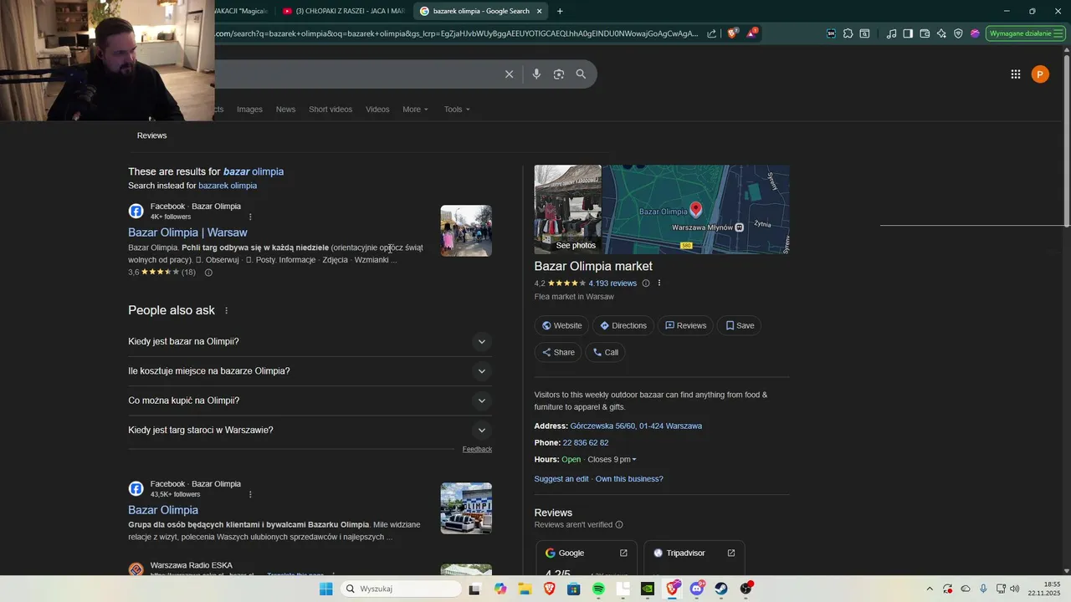The height and width of the screenshot is (602, 1071).
Task: Open the Google apps grid
Action: (1015, 74)
